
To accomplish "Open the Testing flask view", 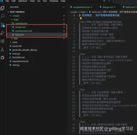I will coord(2,49).
